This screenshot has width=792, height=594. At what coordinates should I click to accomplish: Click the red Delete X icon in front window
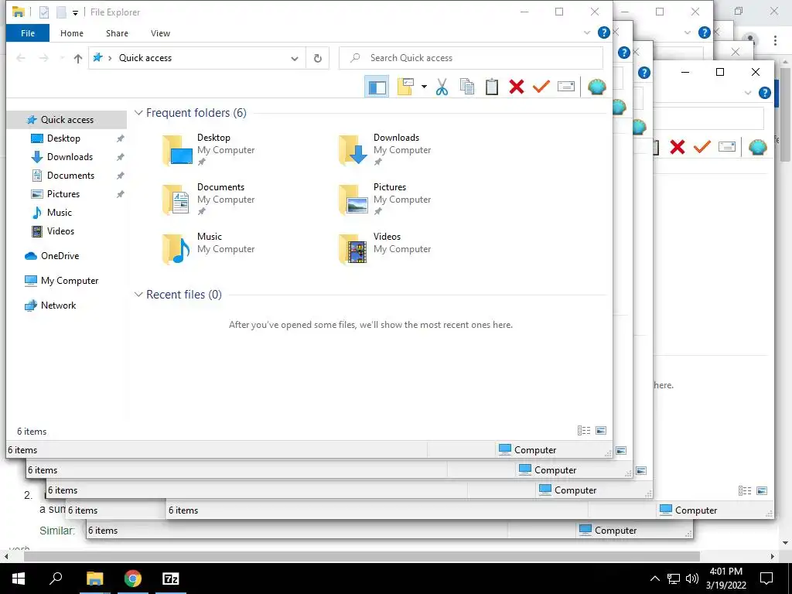pyautogui.click(x=516, y=87)
